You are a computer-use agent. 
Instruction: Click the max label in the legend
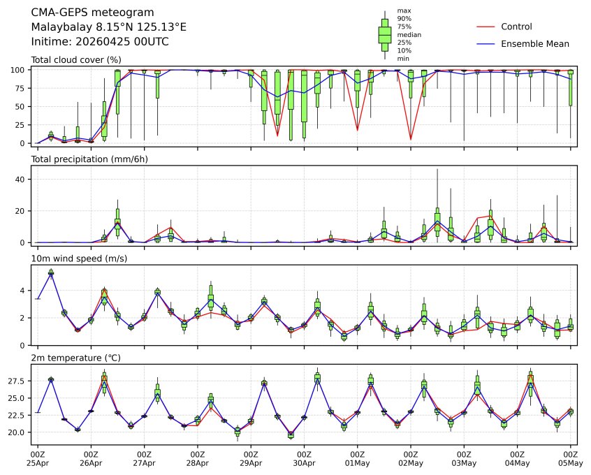[x=403, y=10]
